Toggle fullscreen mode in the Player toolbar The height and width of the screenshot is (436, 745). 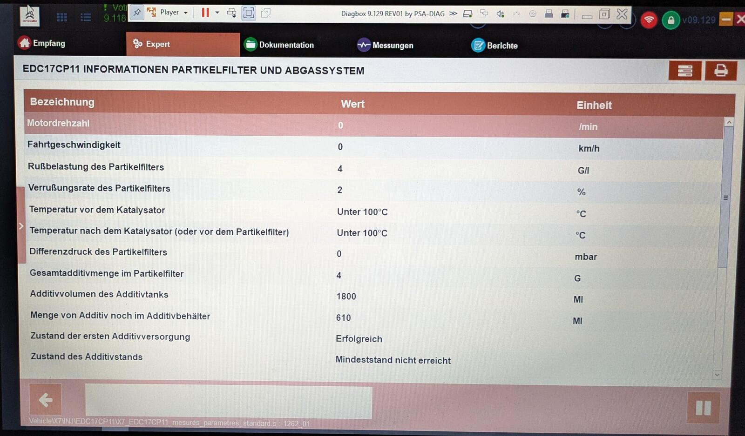[x=249, y=13]
